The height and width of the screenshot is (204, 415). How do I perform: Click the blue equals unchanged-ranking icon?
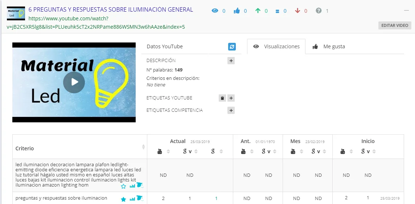pyautogui.click(x=277, y=11)
